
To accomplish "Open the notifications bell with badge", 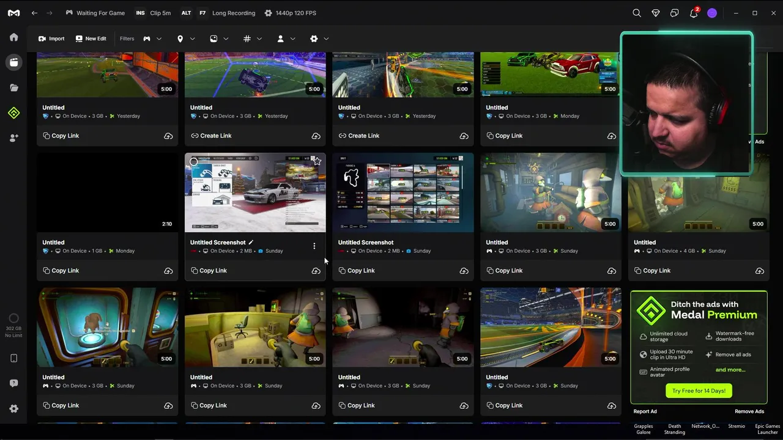I will (694, 13).
